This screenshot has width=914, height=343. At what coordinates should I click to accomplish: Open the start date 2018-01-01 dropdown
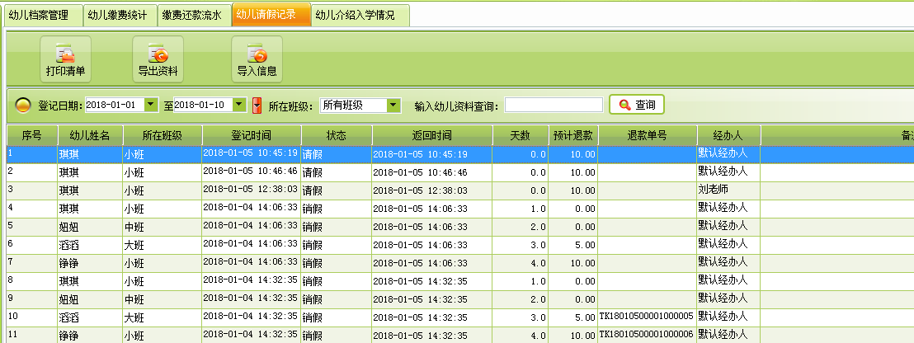point(150,105)
